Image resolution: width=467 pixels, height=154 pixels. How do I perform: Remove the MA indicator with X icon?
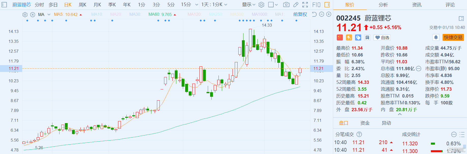click(33, 15)
